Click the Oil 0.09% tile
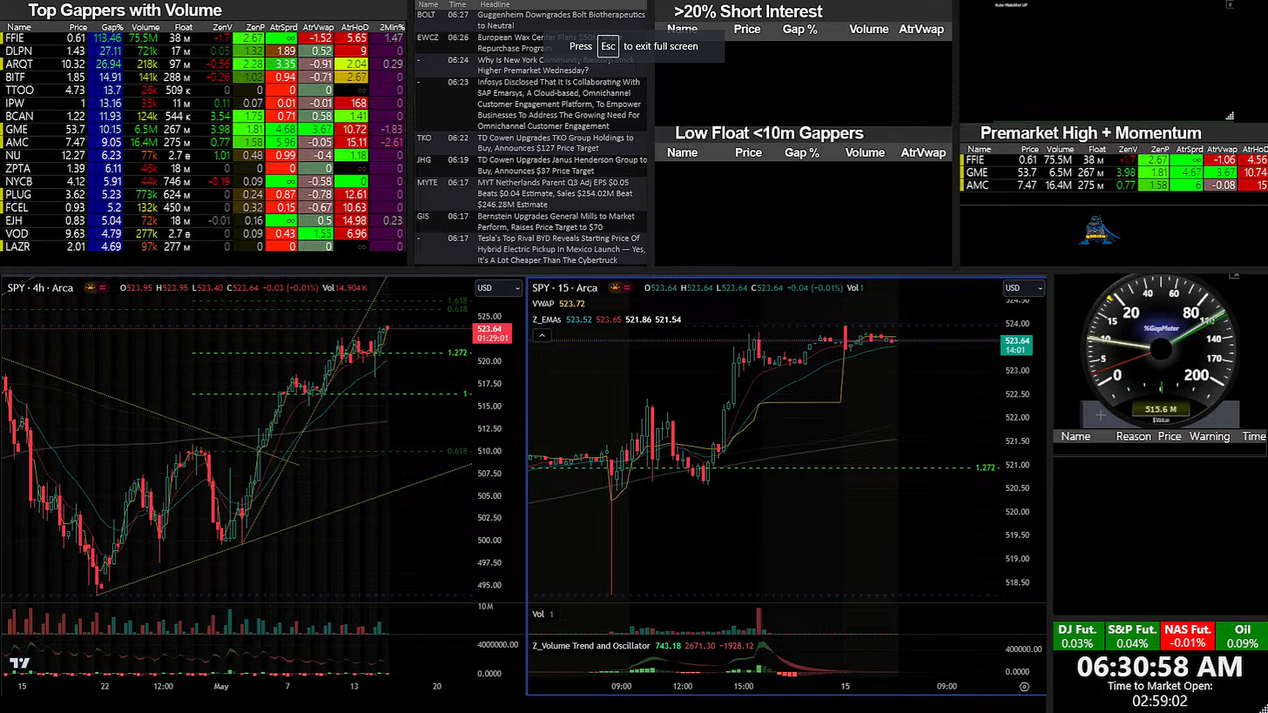This screenshot has width=1268, height=713. click(1242, 636)
